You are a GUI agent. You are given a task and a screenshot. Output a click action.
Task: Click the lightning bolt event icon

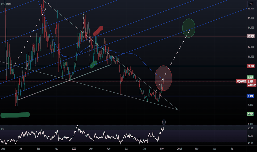click(x=164, y=122)
